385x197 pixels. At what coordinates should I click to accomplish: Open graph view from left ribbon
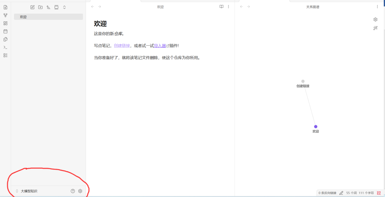5,15
